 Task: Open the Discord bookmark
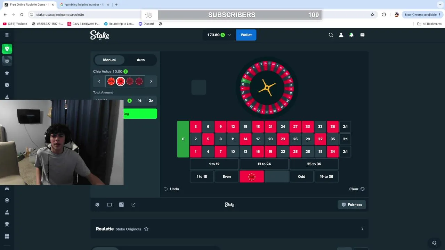[x=146, y=24]
